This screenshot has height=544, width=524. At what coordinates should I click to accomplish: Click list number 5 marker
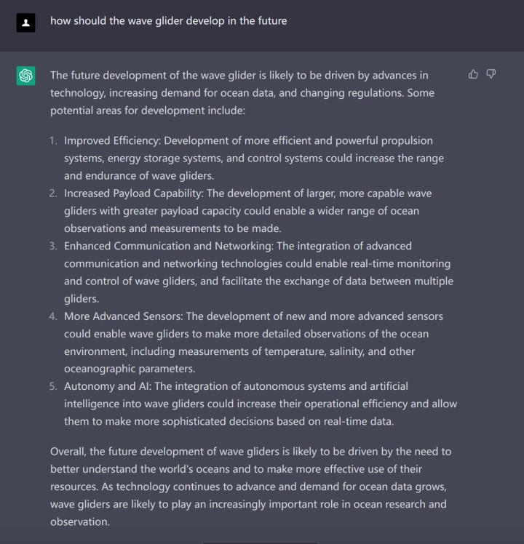click(x=53, y=386)
